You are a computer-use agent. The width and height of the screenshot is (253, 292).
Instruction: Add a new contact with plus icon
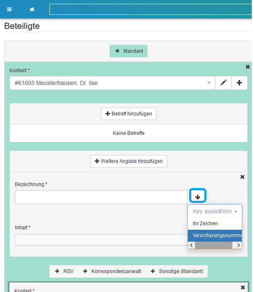pos(239,83)
